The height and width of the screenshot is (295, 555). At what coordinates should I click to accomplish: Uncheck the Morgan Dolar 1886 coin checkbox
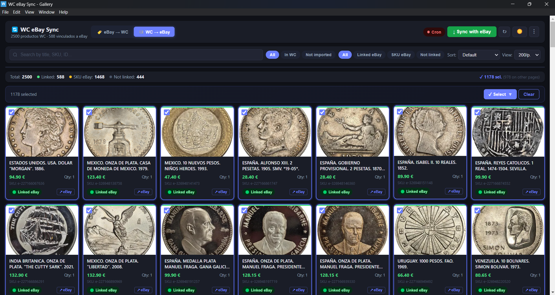(x=12, y=112)
